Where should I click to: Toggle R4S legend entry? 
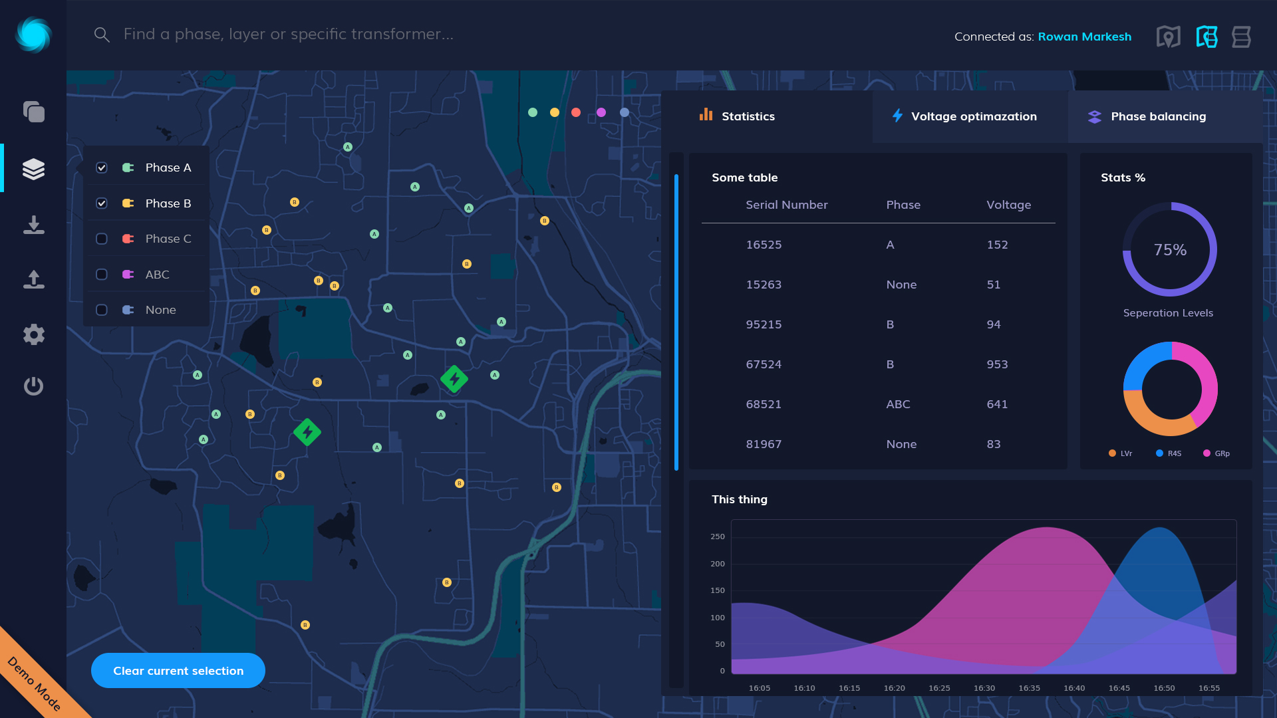tap(1169, 453)
